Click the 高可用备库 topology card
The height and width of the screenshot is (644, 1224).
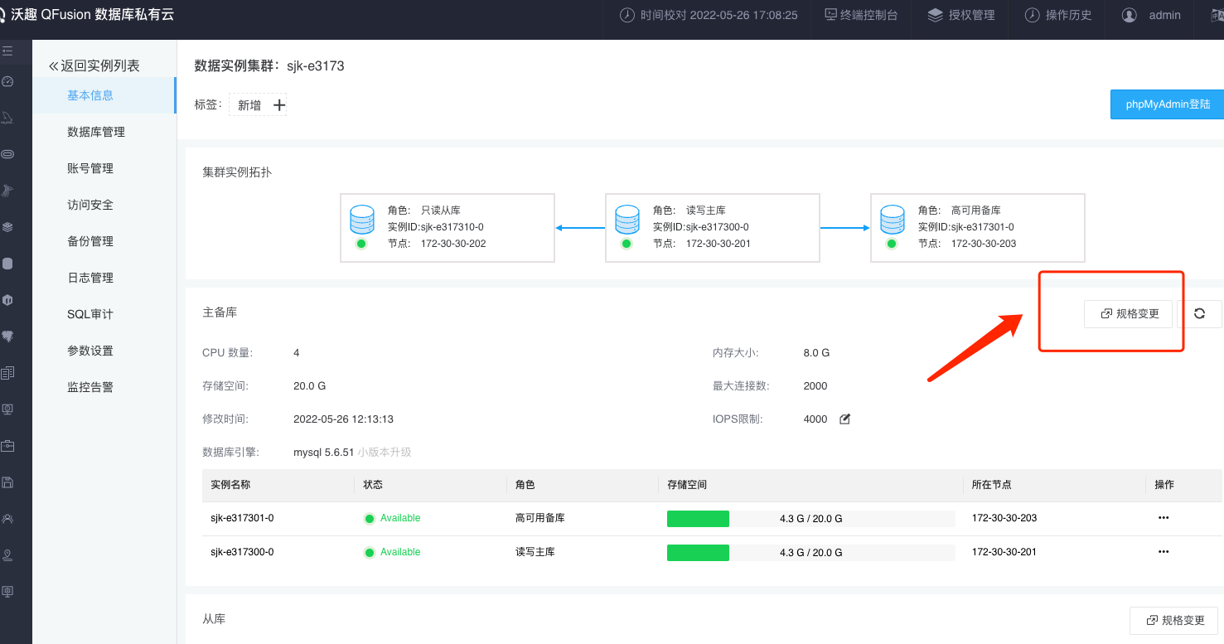click(x=978, y=228)
